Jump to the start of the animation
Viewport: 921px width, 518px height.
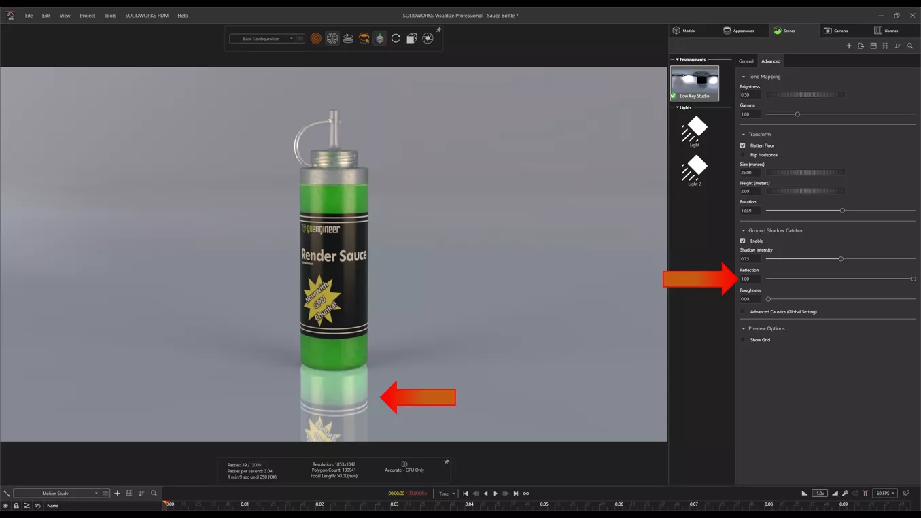(x=466, y=494)
